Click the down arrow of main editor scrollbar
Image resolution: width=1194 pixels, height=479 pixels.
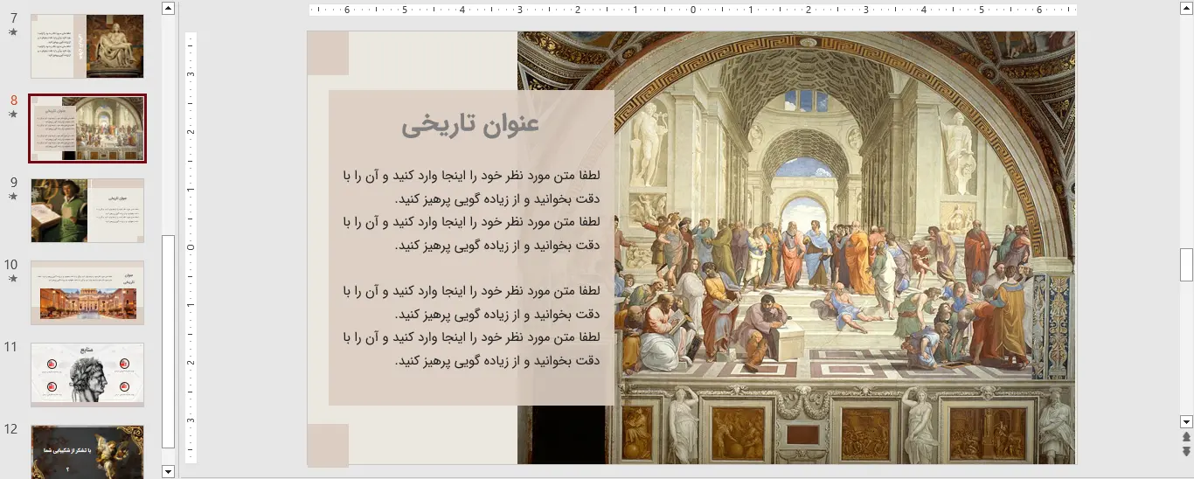click(1186, 421)
